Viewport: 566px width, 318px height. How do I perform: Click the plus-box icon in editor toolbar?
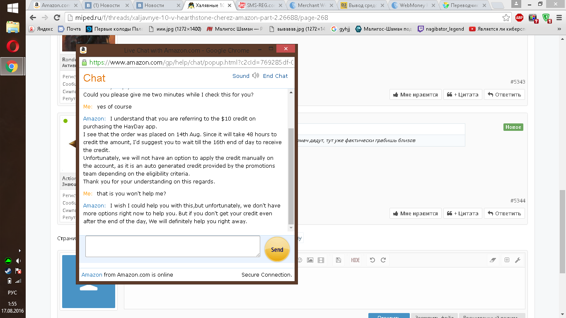507,260
